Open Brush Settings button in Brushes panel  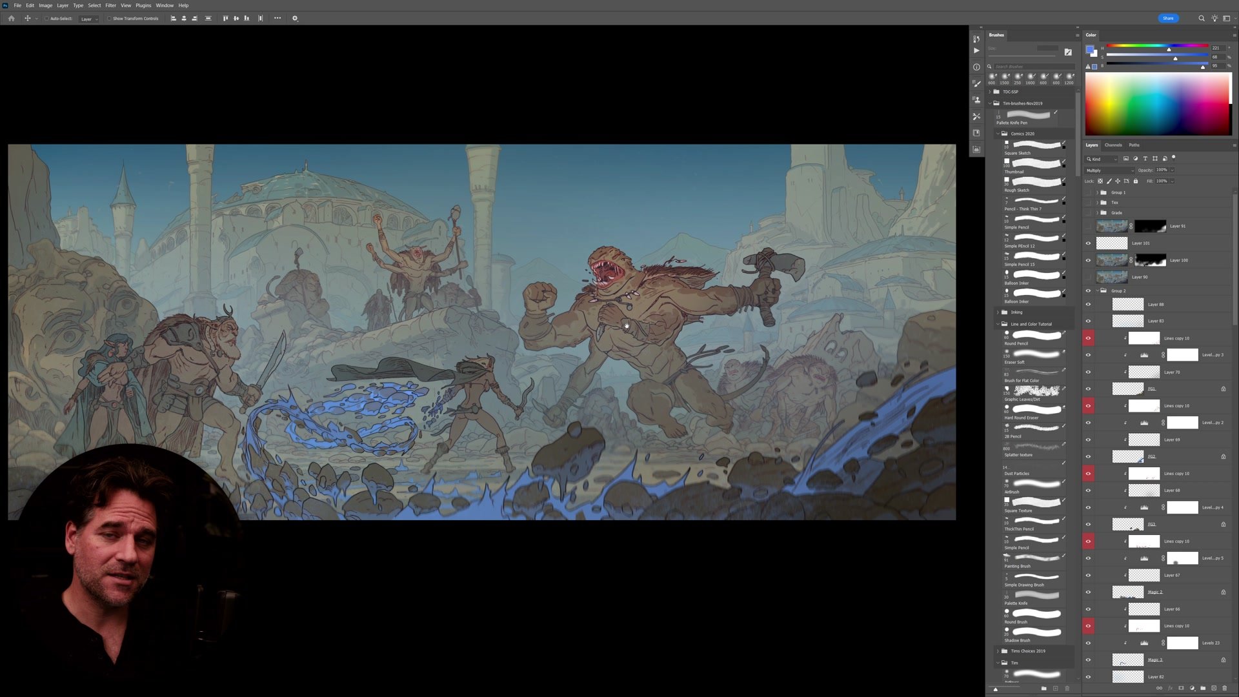1068,52
